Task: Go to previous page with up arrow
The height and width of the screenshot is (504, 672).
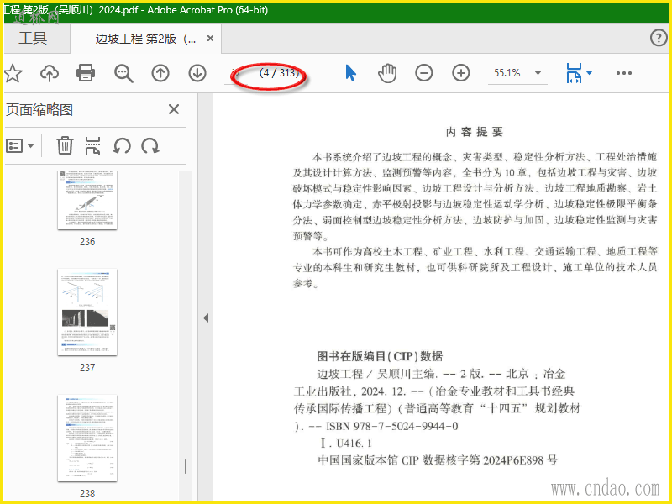Action: (x=160, y=73)
